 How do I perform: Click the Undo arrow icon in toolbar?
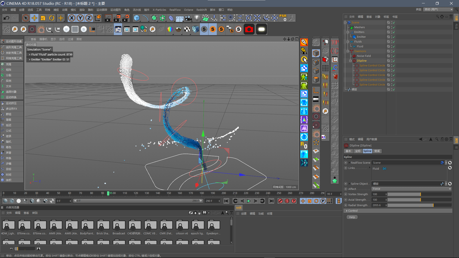point(6,18)
